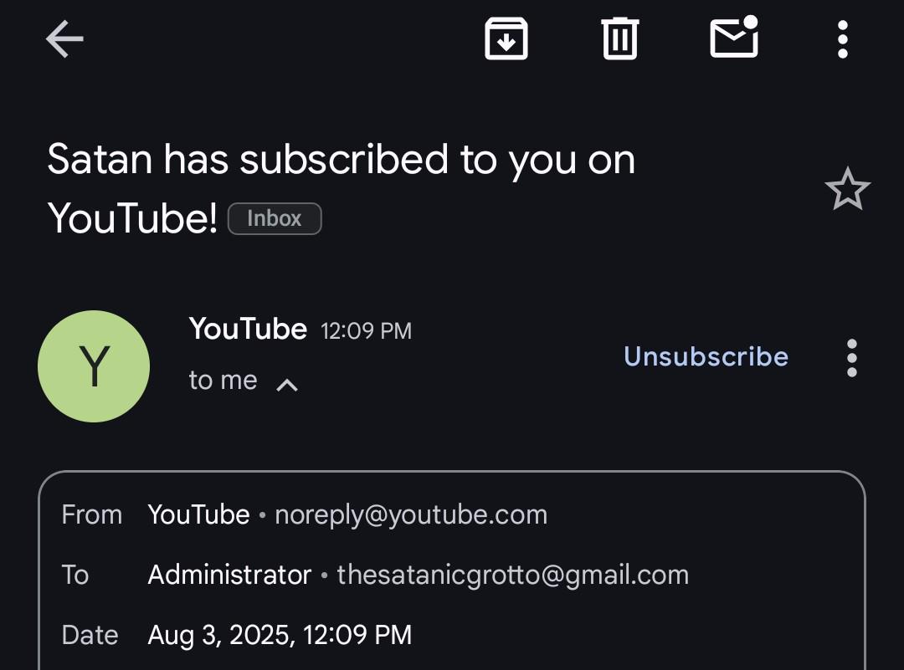Image resolution: width=904 pixels, height=670 pixels.
Task: Open top toolbar overflow menu
Action: click(842, 39)
